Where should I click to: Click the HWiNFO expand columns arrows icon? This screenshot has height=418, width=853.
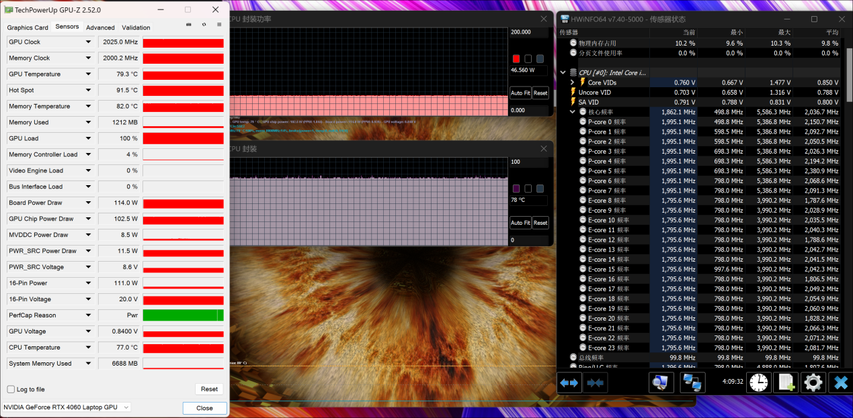coord(569,382)
